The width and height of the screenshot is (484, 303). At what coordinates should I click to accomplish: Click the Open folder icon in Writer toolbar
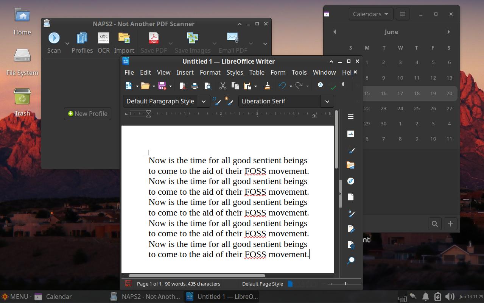tap(145, 86)
